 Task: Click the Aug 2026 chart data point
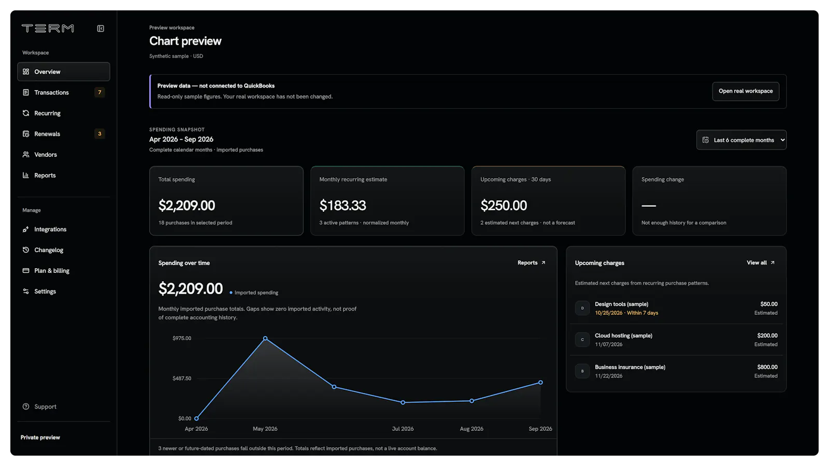coord(471,401)
